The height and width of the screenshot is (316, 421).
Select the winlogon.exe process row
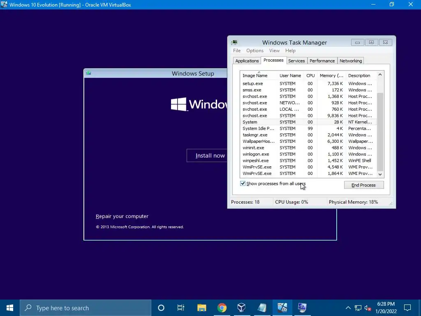click(x=308, y=154)
